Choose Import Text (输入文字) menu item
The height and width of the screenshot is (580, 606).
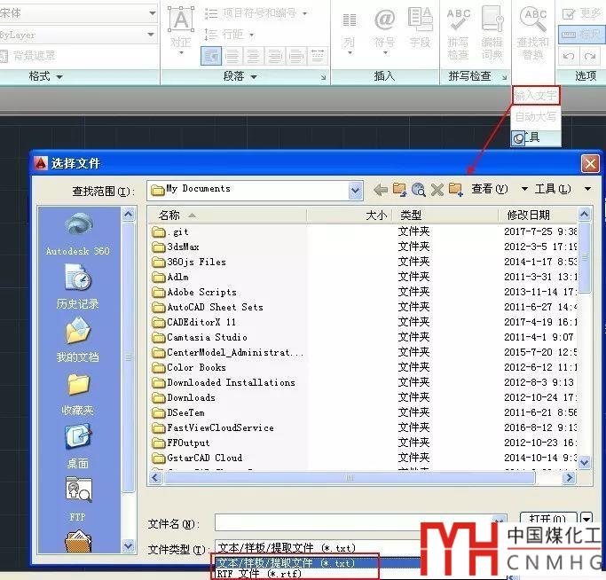click(x=536, y=95)
